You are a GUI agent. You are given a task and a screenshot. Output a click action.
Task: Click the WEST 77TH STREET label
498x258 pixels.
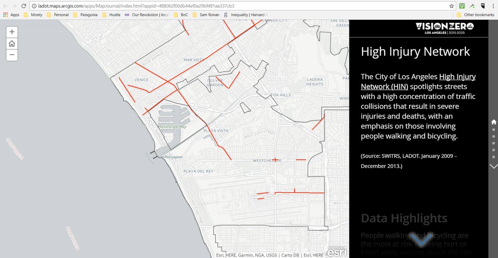tap(260, 135)
